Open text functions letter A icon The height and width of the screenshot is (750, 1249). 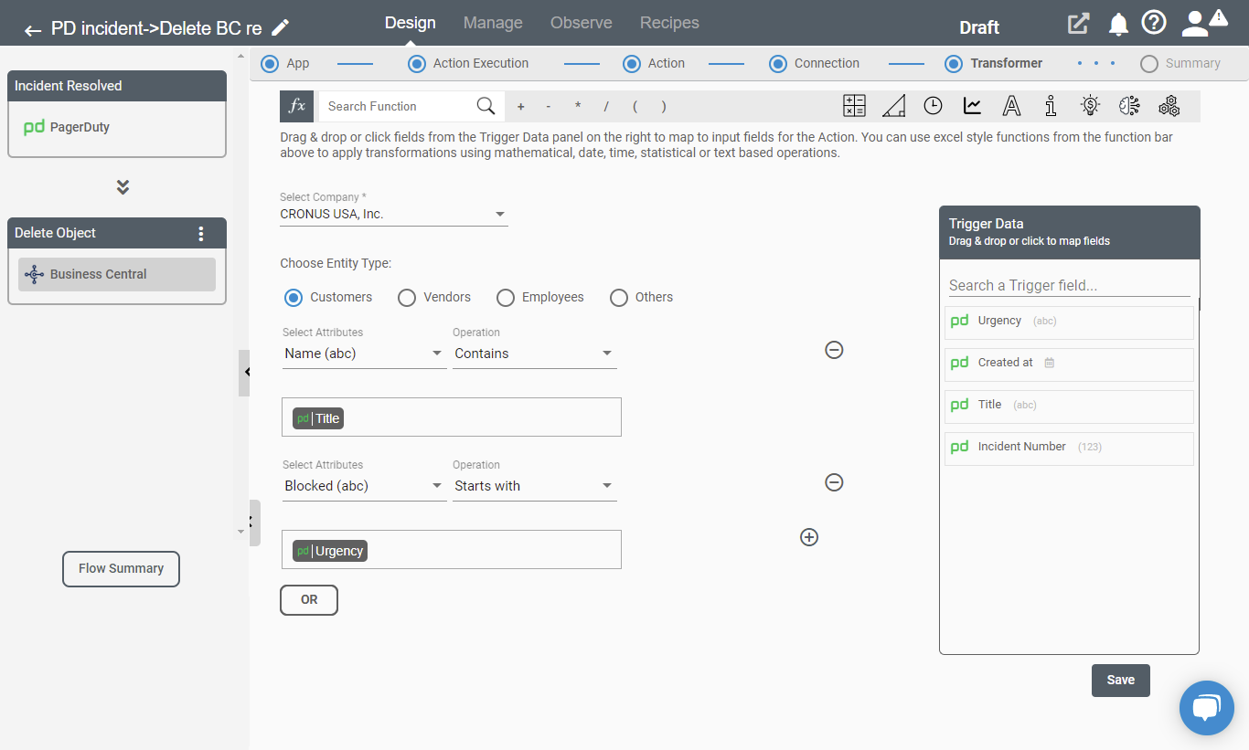pyautogui.click(x=1011, y=106)
